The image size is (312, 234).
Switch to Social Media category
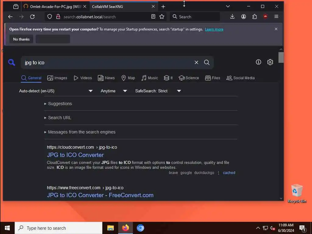tap(240, 78)
